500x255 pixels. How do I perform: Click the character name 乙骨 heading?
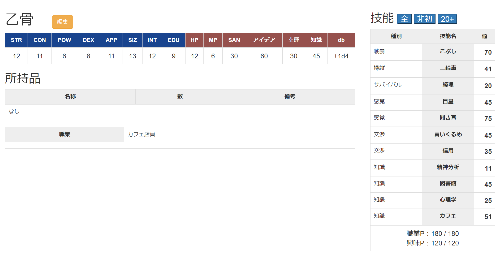[x=20, y=20]
